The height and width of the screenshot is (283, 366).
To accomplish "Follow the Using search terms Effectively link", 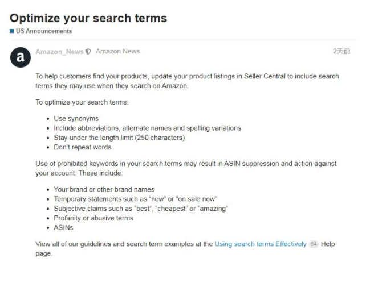I will (261, 244).
